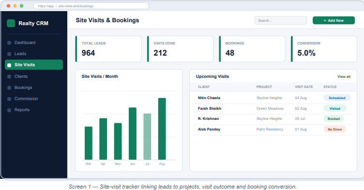364x190 pixels.
Task: Click the Apr bar in the chart
Action: click(x=103, y=139)
